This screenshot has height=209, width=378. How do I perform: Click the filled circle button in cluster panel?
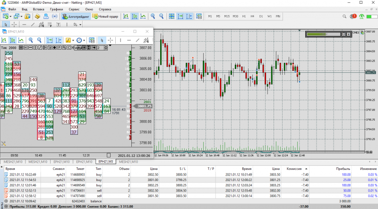click(54, 48)
